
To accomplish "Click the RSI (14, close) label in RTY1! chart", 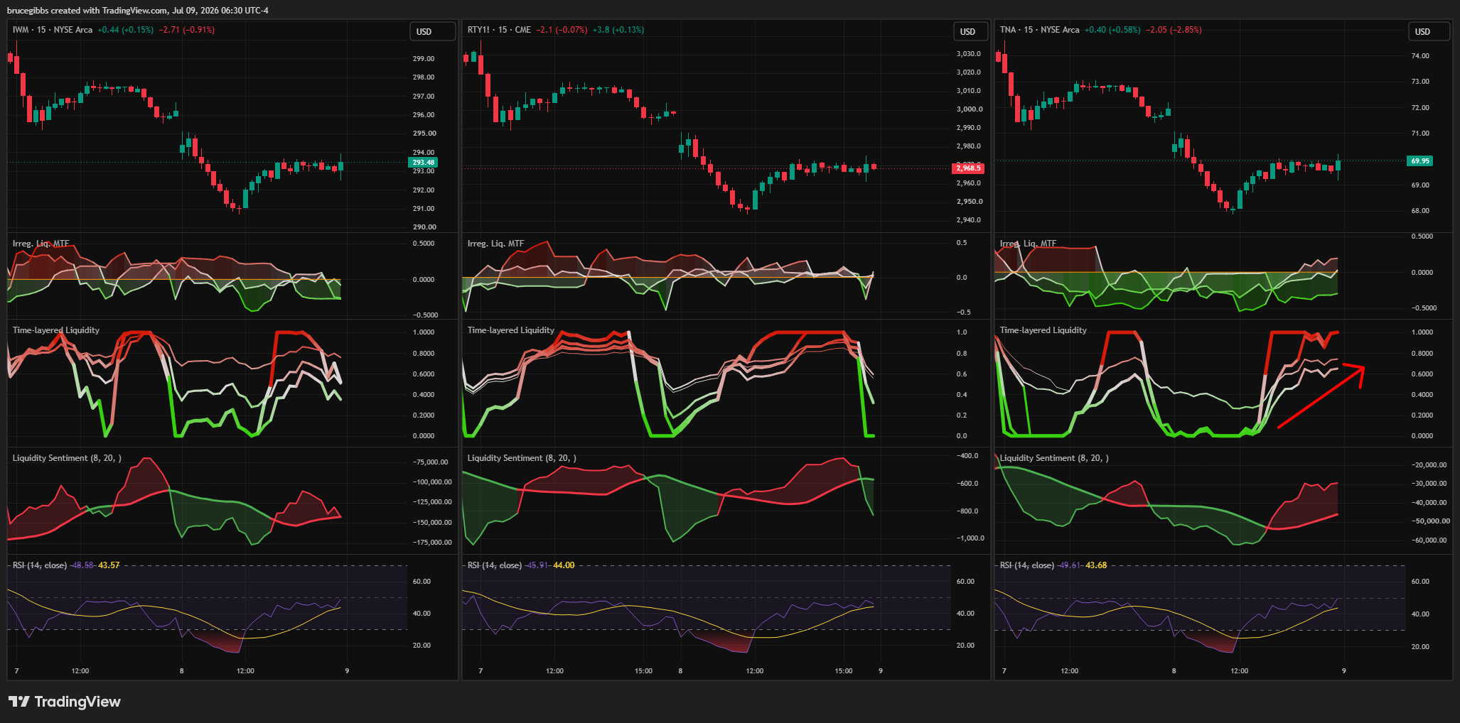I will coord(495,565).
